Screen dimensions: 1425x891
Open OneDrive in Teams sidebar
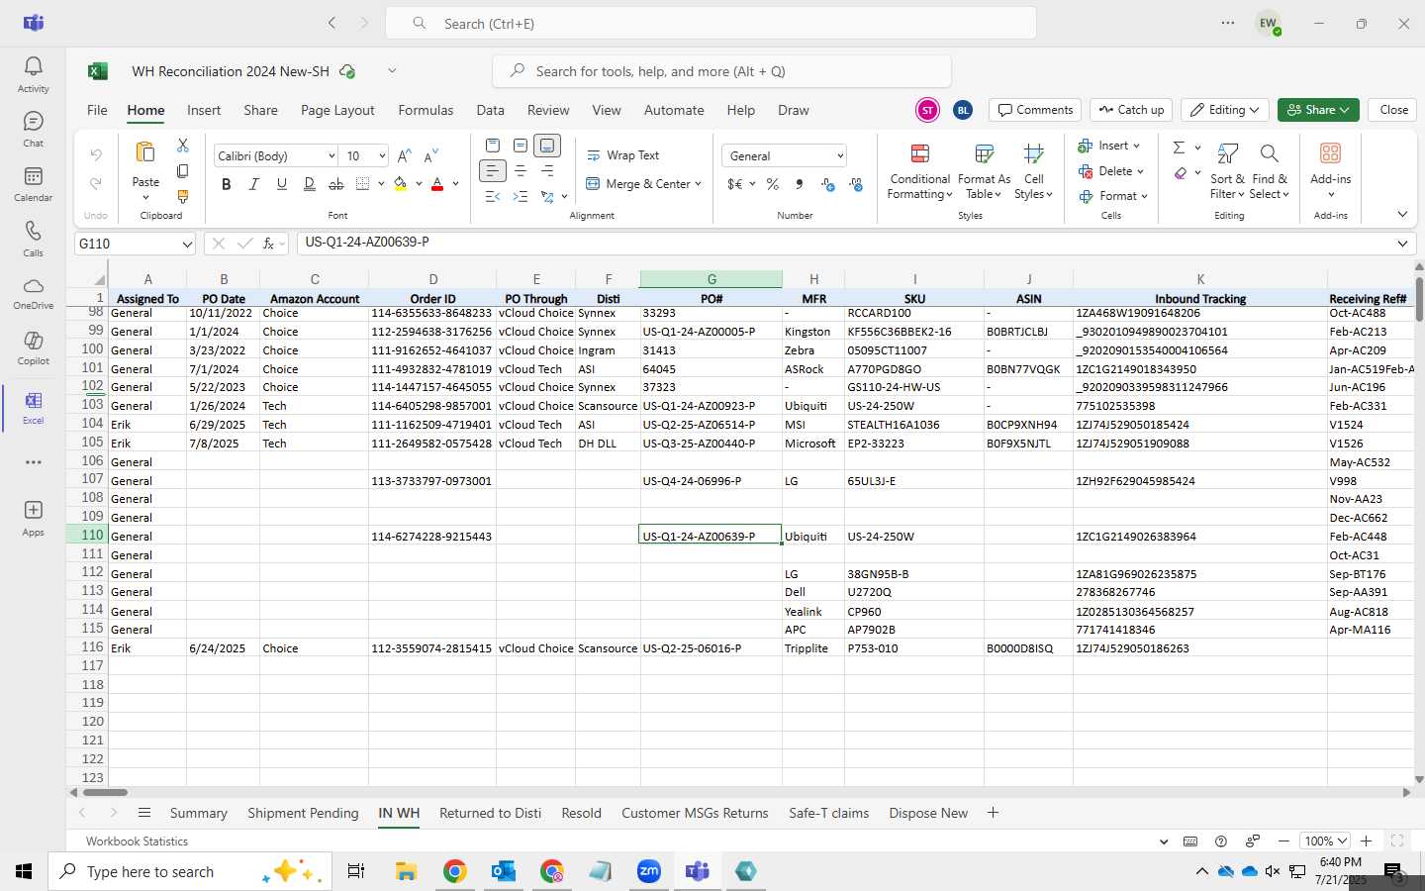33,293
